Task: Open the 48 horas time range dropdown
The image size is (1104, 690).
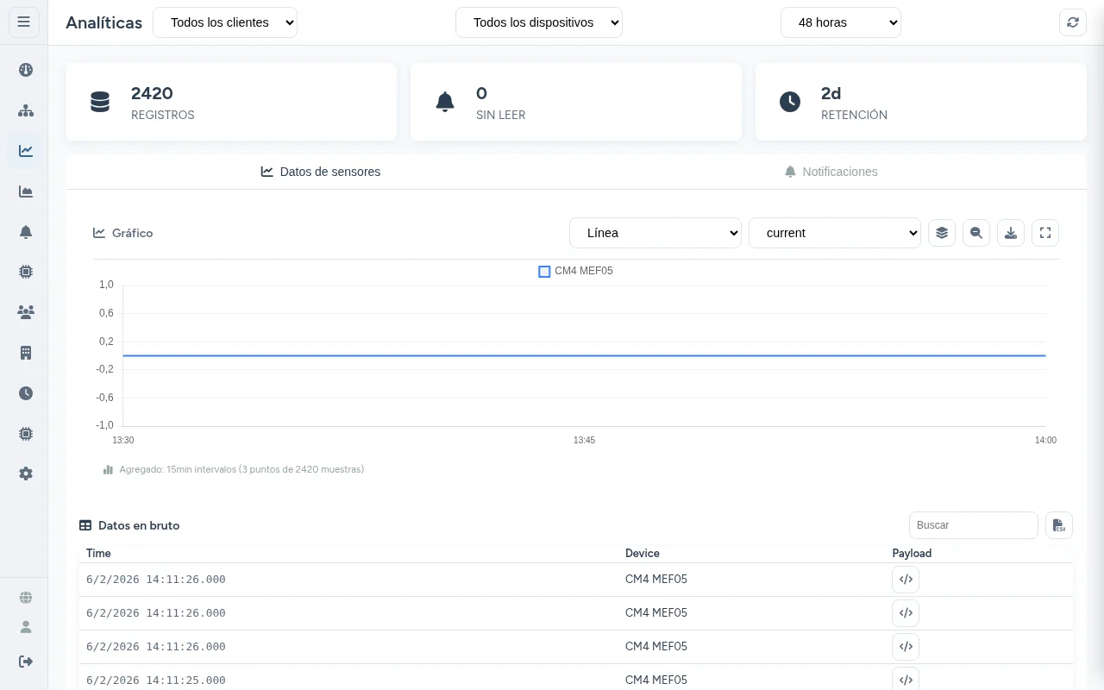Action: pyautogui.click(x=841, y=22)
